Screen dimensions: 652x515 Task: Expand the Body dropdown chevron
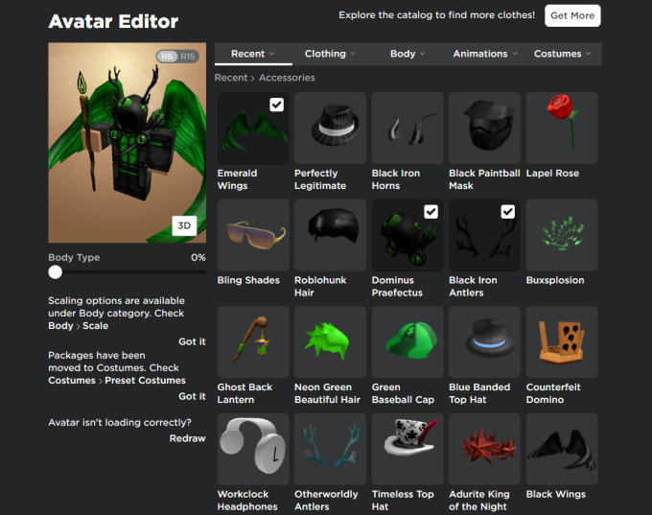tap(423, 54)
